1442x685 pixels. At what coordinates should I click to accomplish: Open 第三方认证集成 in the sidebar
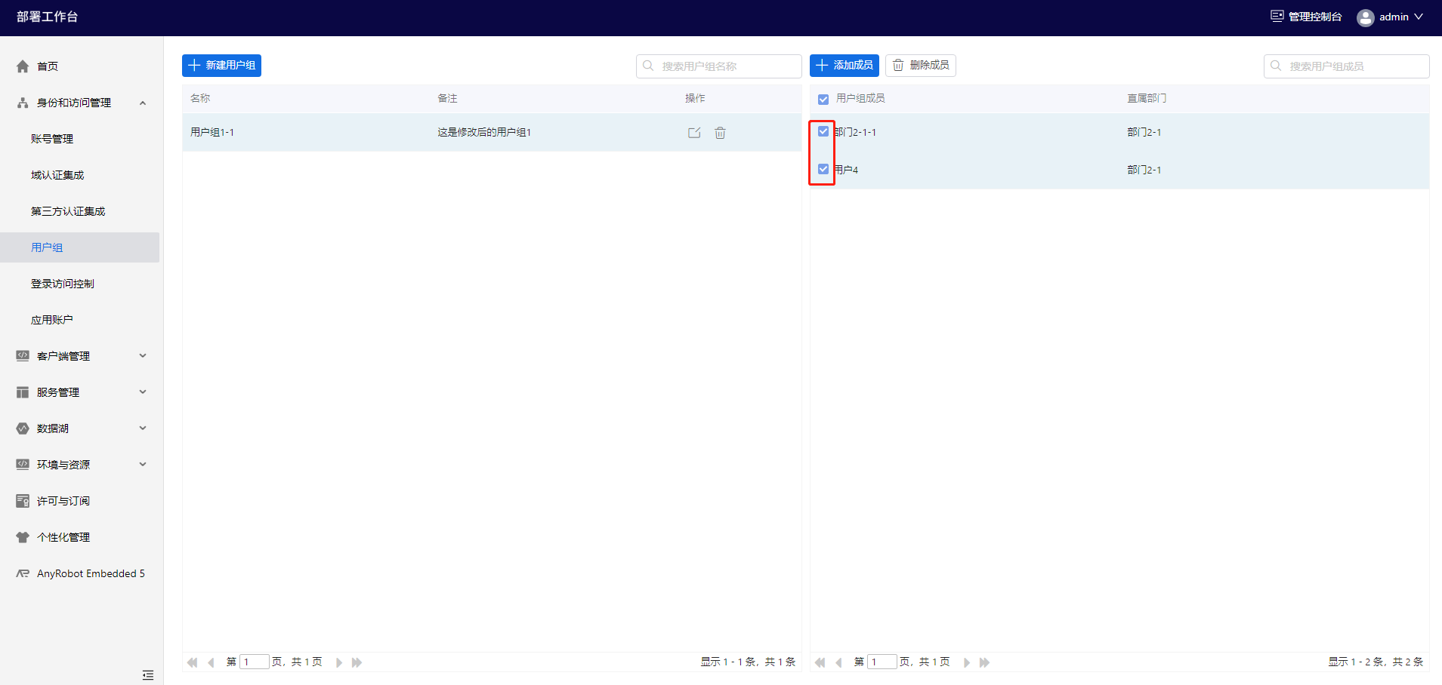point(68,211)
